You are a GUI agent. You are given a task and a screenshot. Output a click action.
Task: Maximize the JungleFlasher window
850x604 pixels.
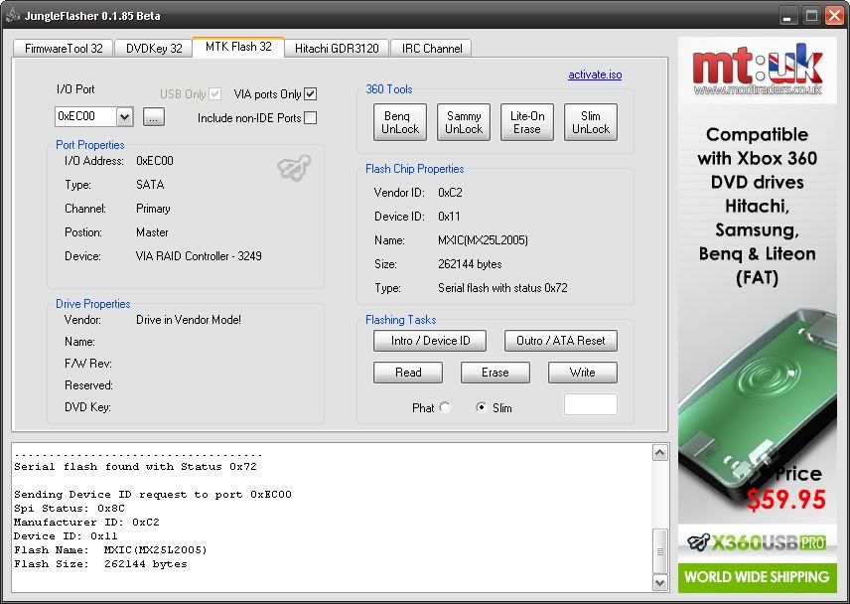coord(811,16)
